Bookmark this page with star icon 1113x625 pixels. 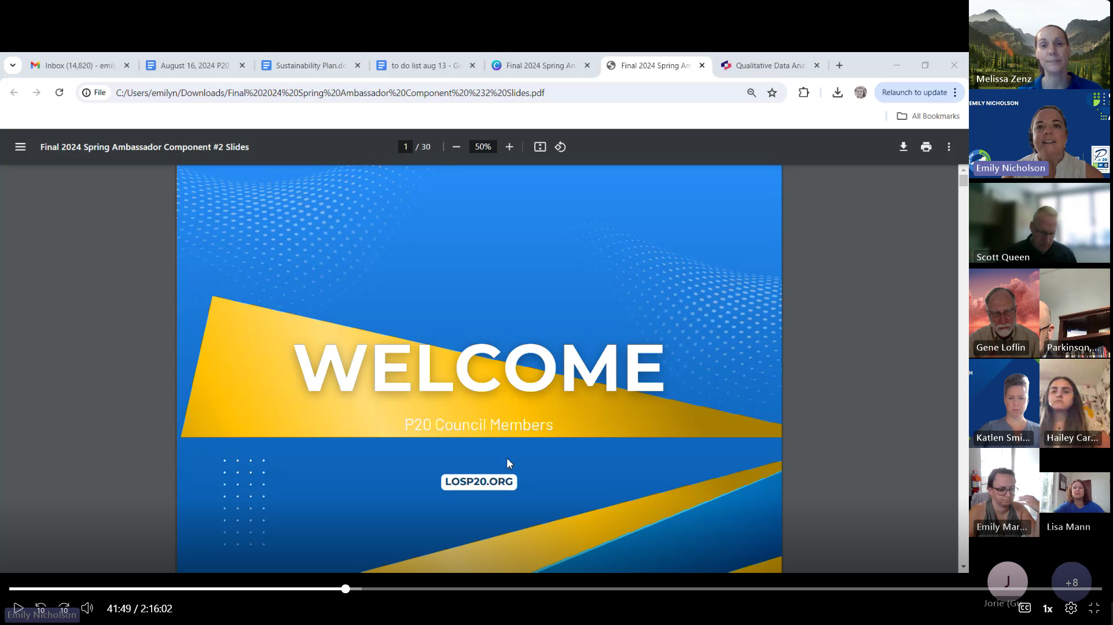click(x=772, y=93)
